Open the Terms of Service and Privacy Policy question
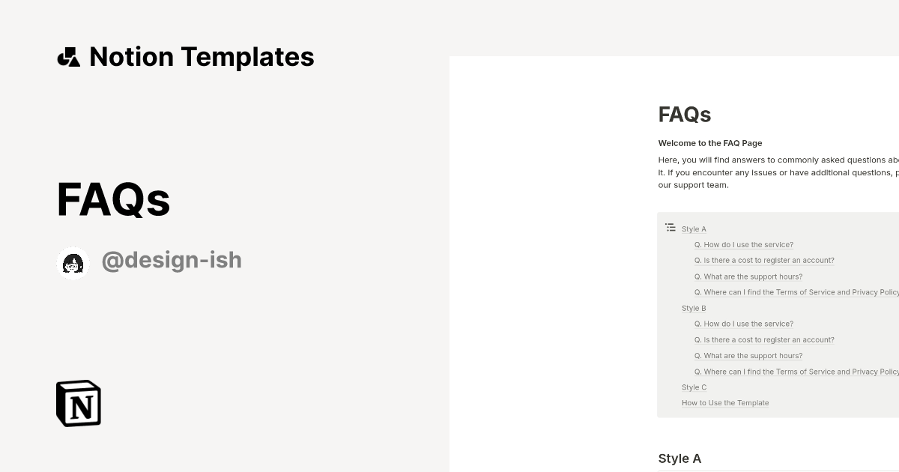The width and height of the screenshot is (899, 472). [796, 292]
